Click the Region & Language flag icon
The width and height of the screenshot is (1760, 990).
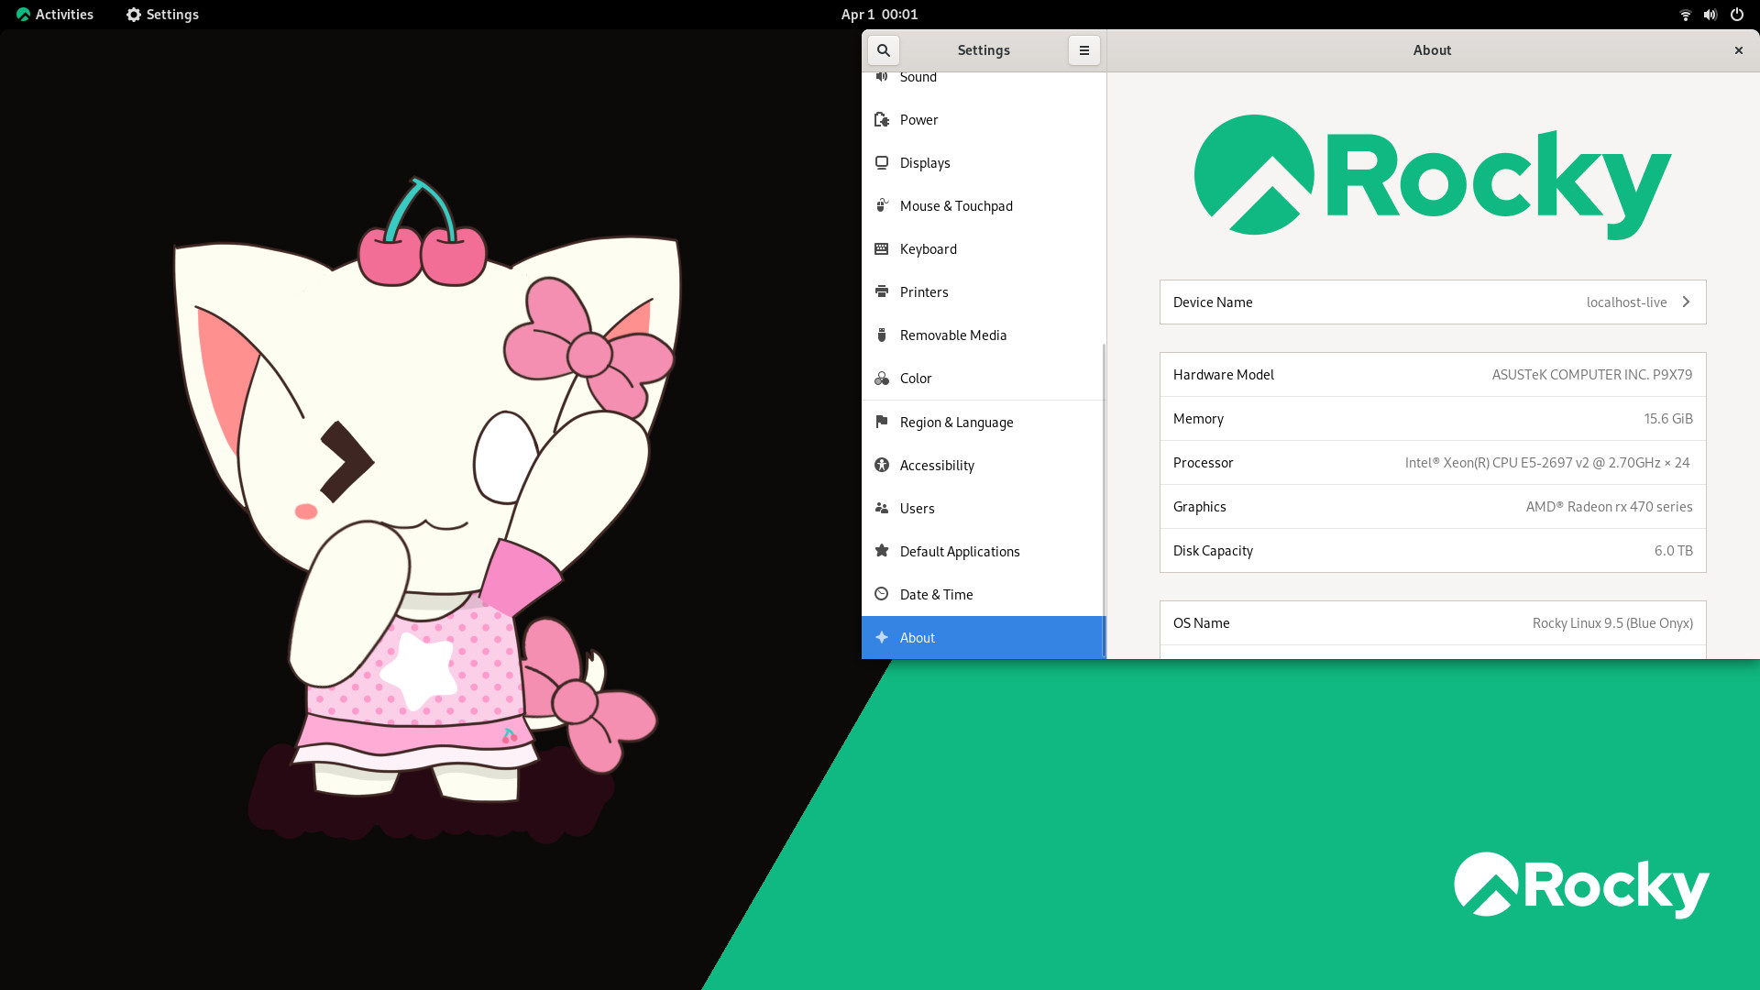pyautogui.click(x=882, y=422)
